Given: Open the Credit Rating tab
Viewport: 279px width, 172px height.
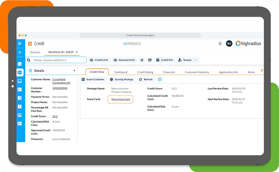Looking at the screenshot, I should [x=145, y=72].
